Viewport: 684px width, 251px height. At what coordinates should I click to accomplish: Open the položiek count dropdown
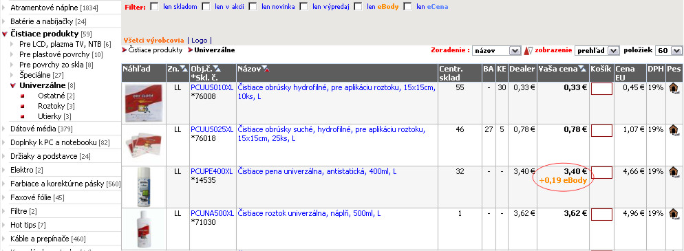(669, 51)
